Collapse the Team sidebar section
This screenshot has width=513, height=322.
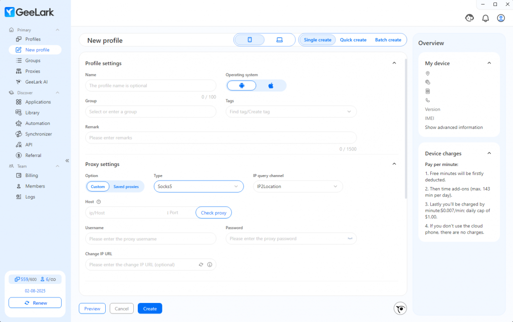58,166
